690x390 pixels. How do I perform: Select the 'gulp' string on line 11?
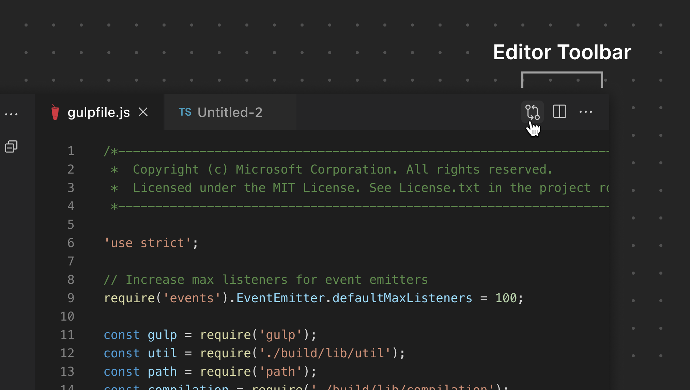tap(280, 335)
